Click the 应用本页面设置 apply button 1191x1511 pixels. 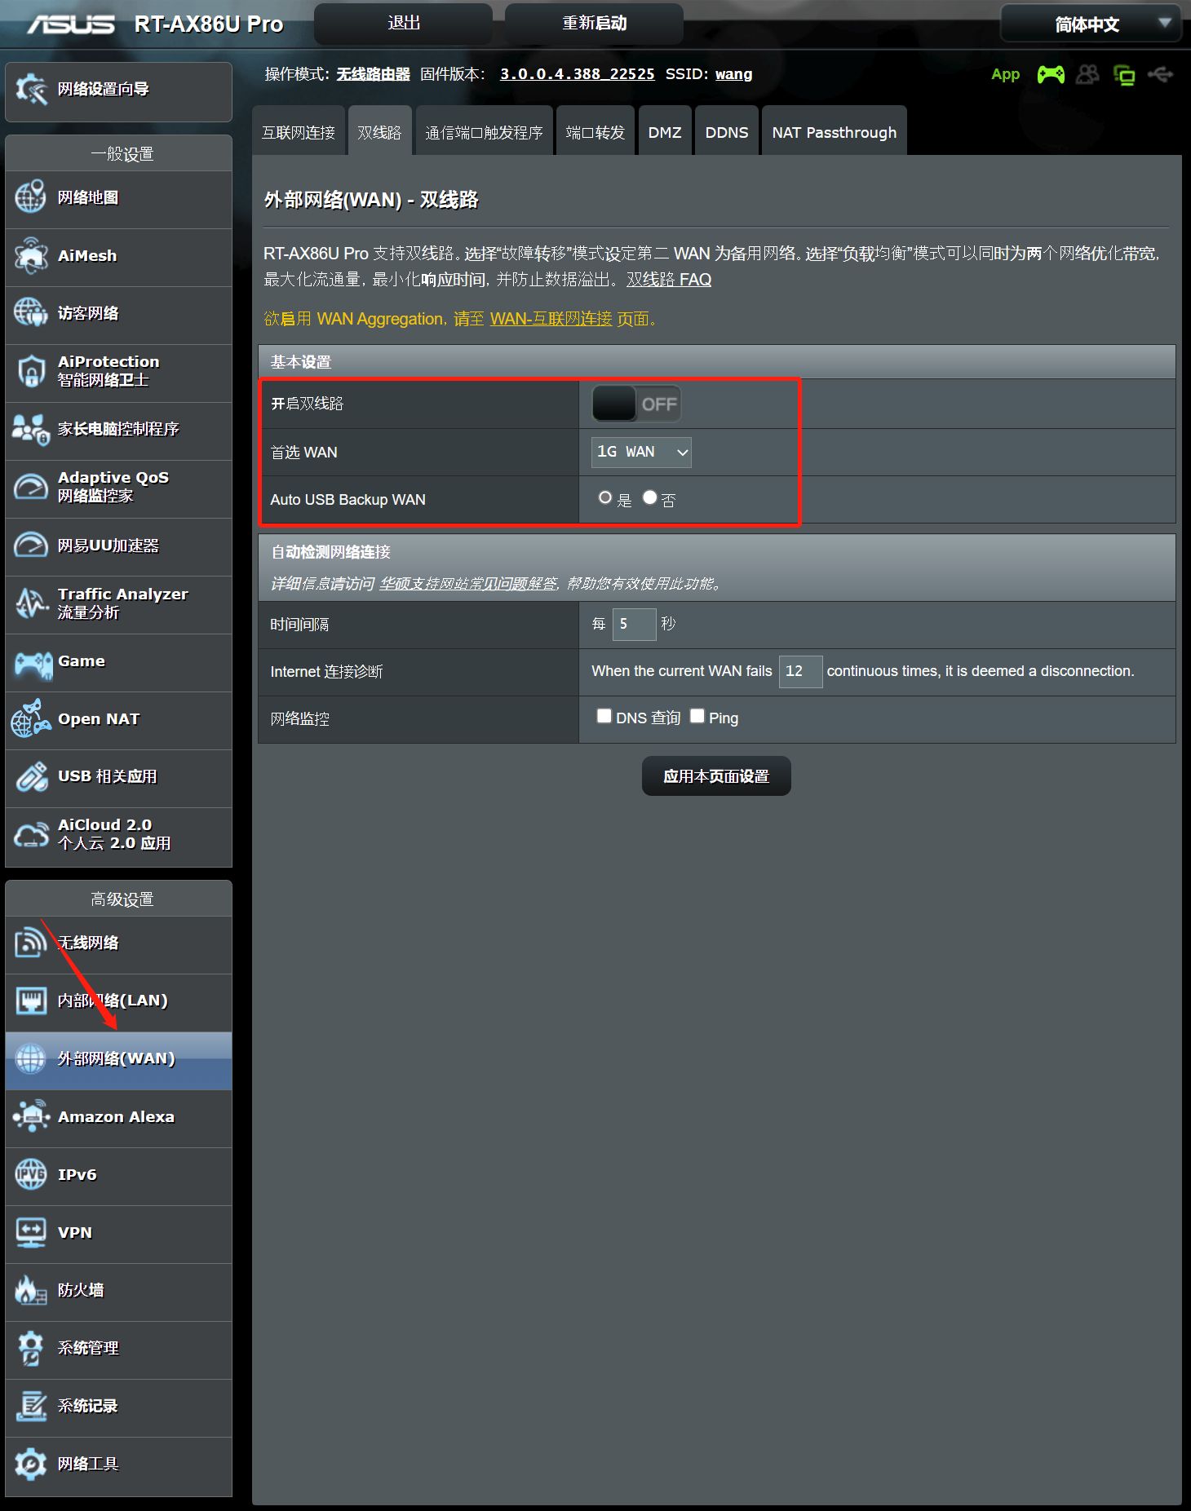point(716,776)
